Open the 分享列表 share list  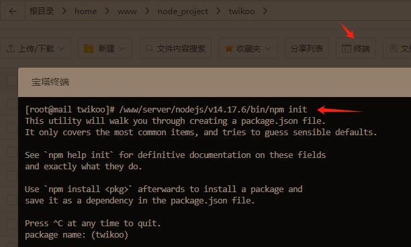tap(307, 48)
